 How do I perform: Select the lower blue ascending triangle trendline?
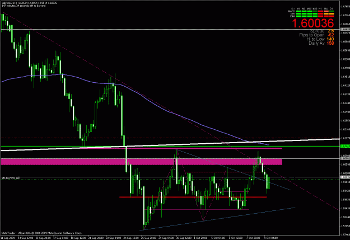point(218,219)
